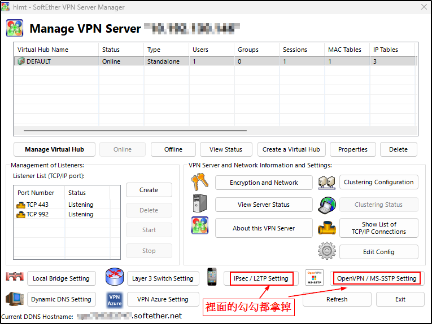This screenshot has height=324, width=432.
Task: Click the Exit button
Action: tap(400, 299)
